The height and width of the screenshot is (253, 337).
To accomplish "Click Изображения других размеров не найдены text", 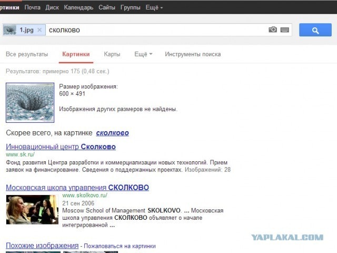I will (118, 109).
